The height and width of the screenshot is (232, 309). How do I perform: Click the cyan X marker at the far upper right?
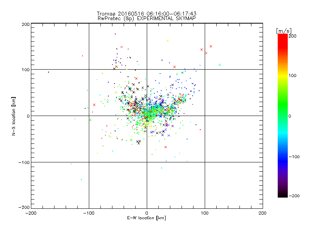point(220,65)
